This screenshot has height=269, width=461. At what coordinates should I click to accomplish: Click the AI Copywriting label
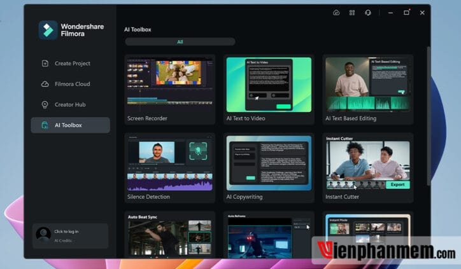click(245, 197)
